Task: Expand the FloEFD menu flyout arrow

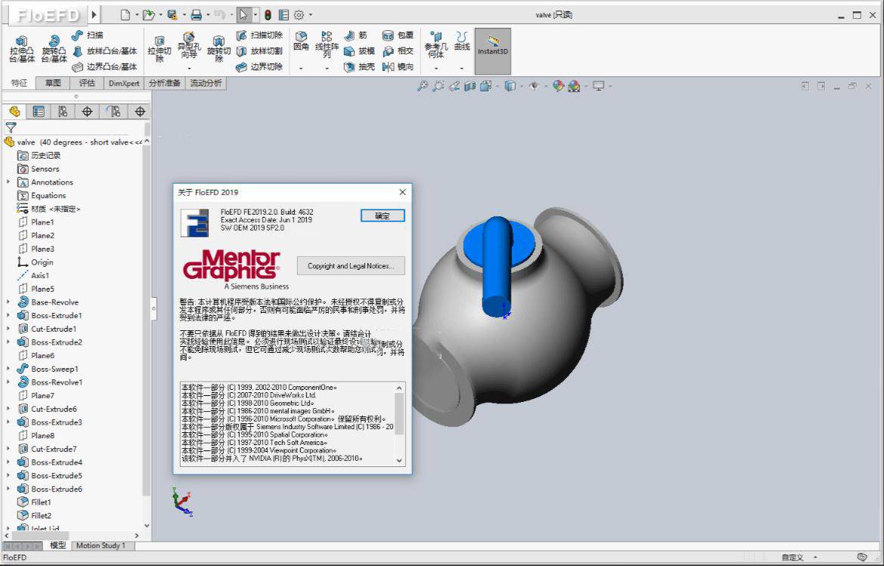Action: (95, 14)
